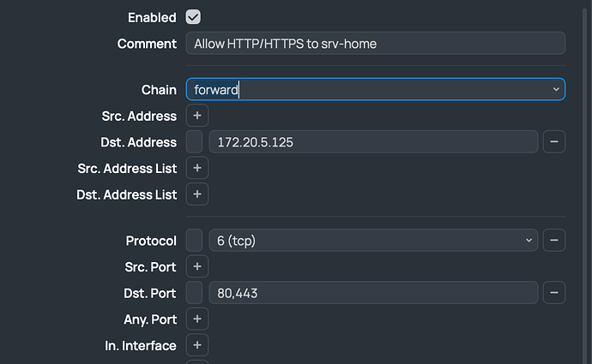This screenshot has height=364, width=592.
Task: Add a Src. Address List entry
Action: coord(196,169)
